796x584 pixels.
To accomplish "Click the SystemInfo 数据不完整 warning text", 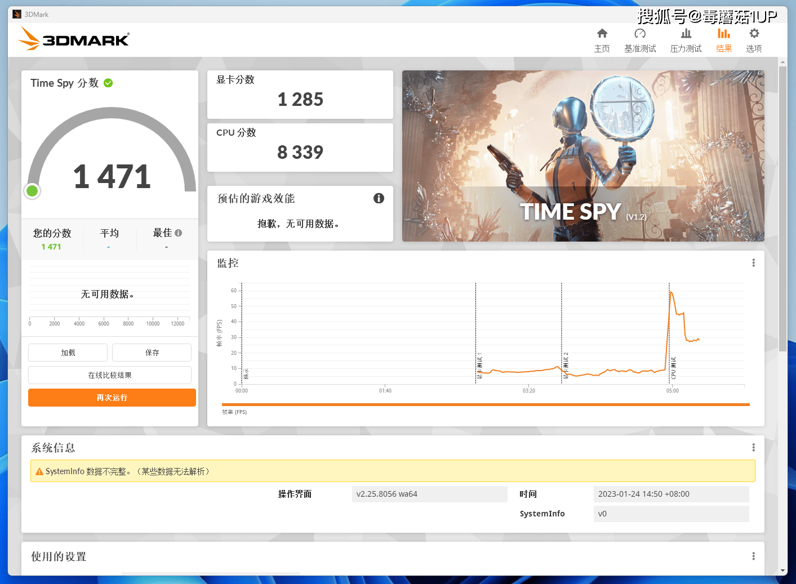I will coord(128,471).
